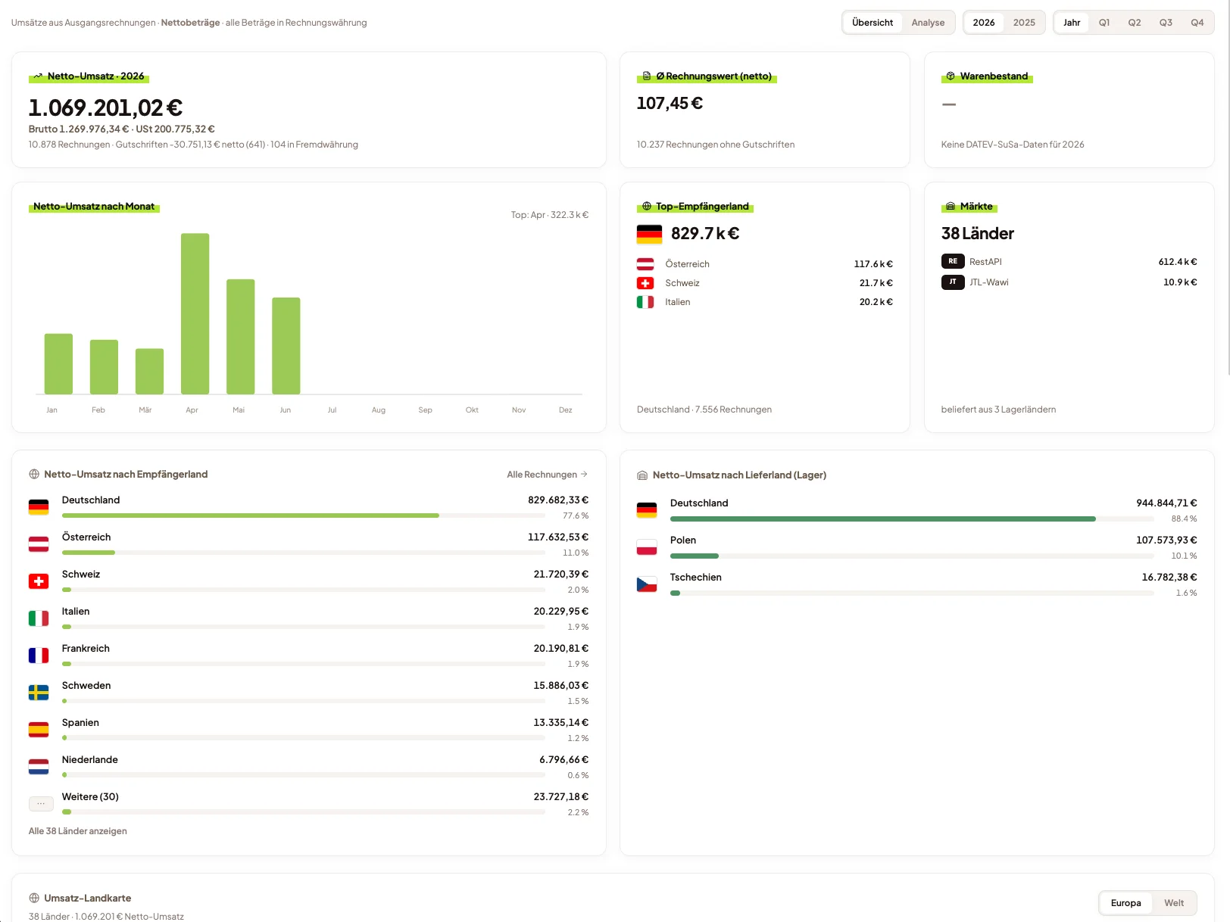1230x922 pixels.
Task: Click the Swedish flag beside Schweden
Action: tap(39, 693)
